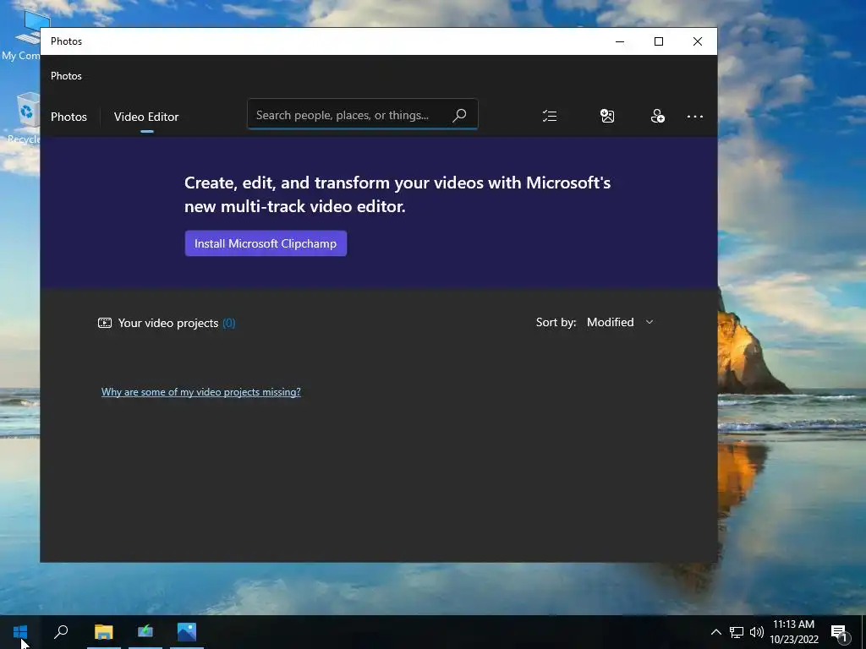Click the 'Sort by:' label
The image size is (866, 649).
tap(556, 322)
